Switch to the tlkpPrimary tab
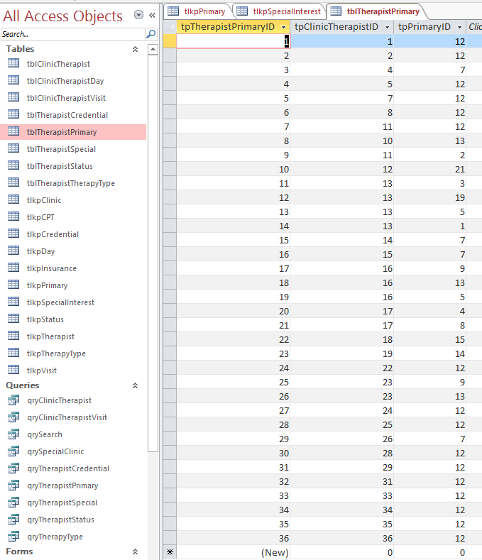 coord(197,11)
